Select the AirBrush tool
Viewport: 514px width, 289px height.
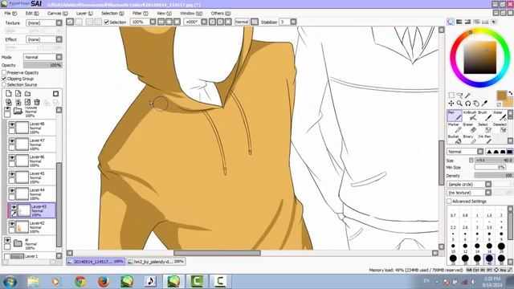click(x=469, y=116)
